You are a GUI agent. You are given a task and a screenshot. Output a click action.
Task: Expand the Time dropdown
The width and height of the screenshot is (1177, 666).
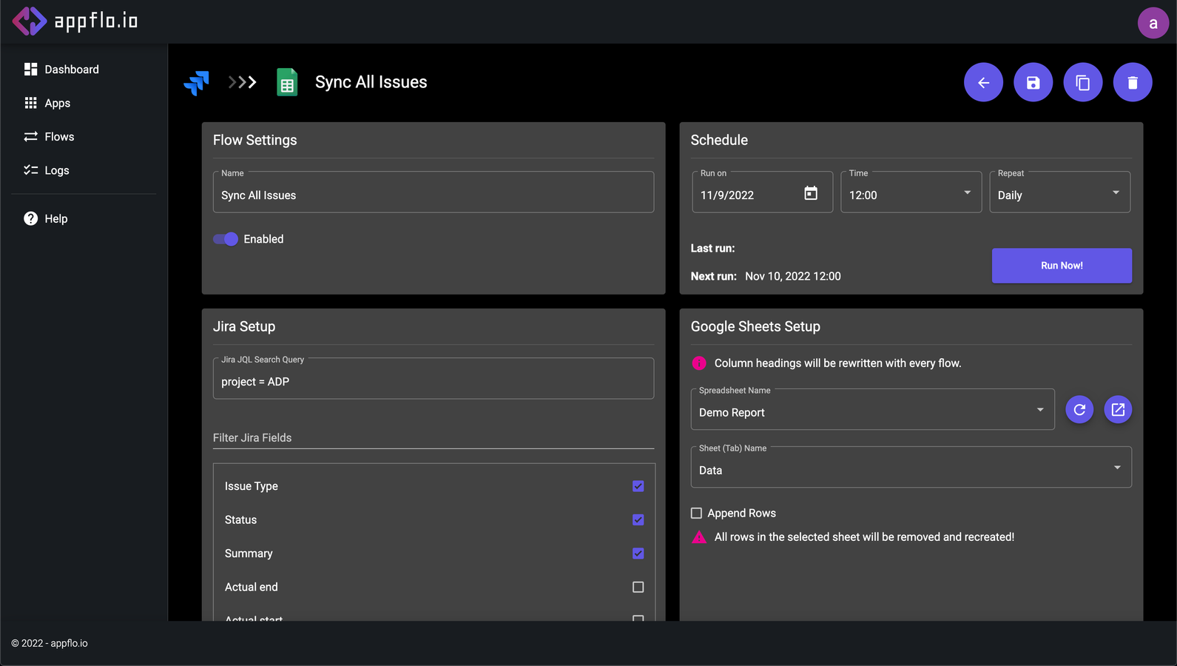coord(911,192)
